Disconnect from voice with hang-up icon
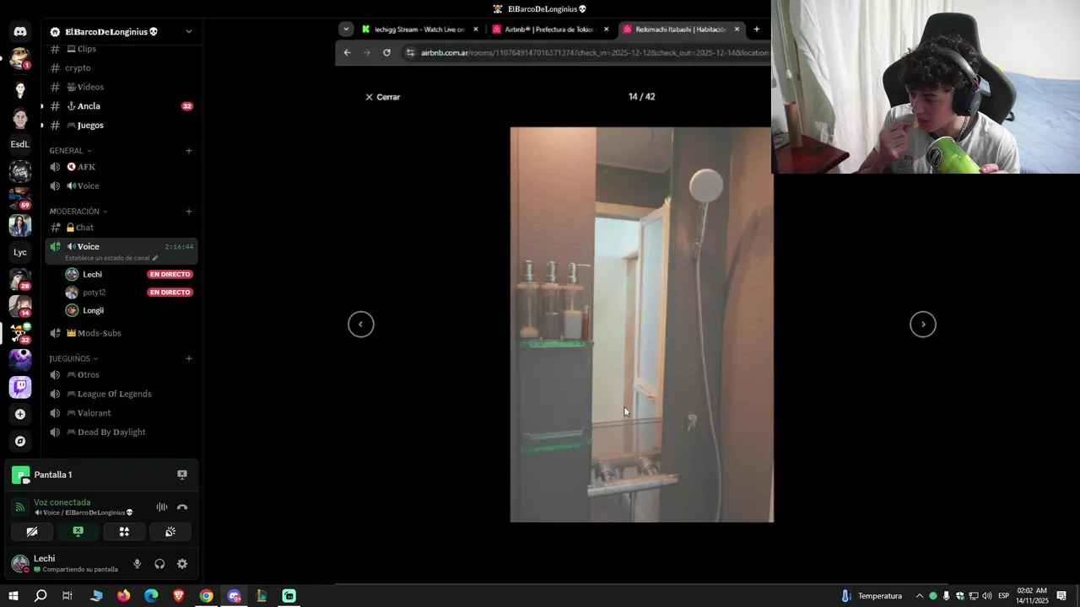 tap(182, 508)
